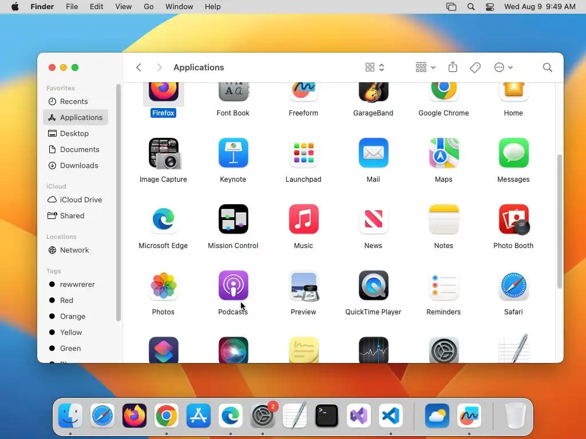Select the Mission Control app icon
The image size is (586, 439).
pyautogui.click(x=233, y=219)
